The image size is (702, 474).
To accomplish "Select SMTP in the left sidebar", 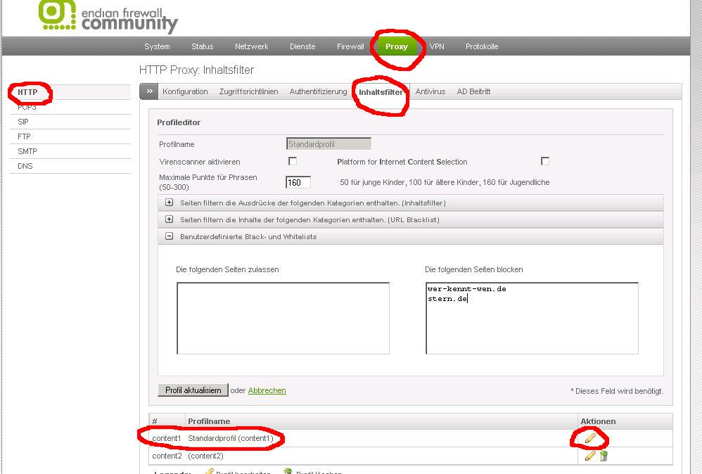I will pyautogui.click(x=27, y=151).
